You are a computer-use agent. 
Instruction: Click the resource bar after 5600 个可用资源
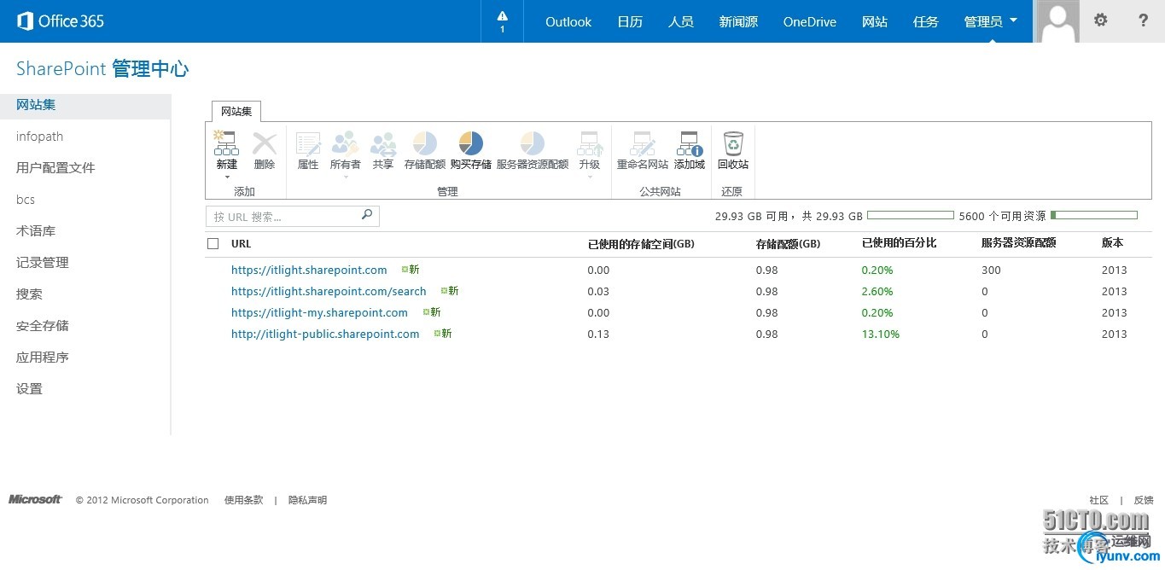click(x=1094, y=215)
